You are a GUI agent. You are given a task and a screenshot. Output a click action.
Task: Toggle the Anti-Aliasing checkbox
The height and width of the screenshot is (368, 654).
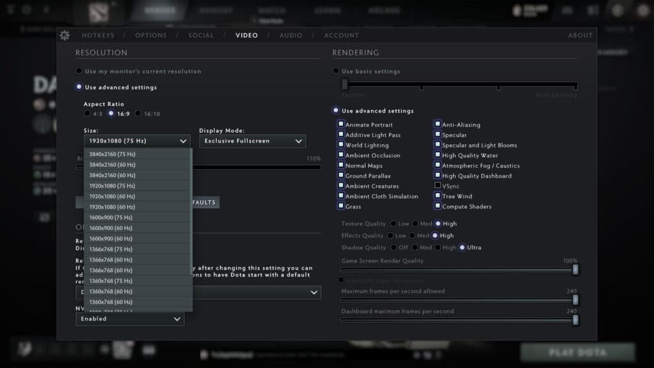pos(437,125)
